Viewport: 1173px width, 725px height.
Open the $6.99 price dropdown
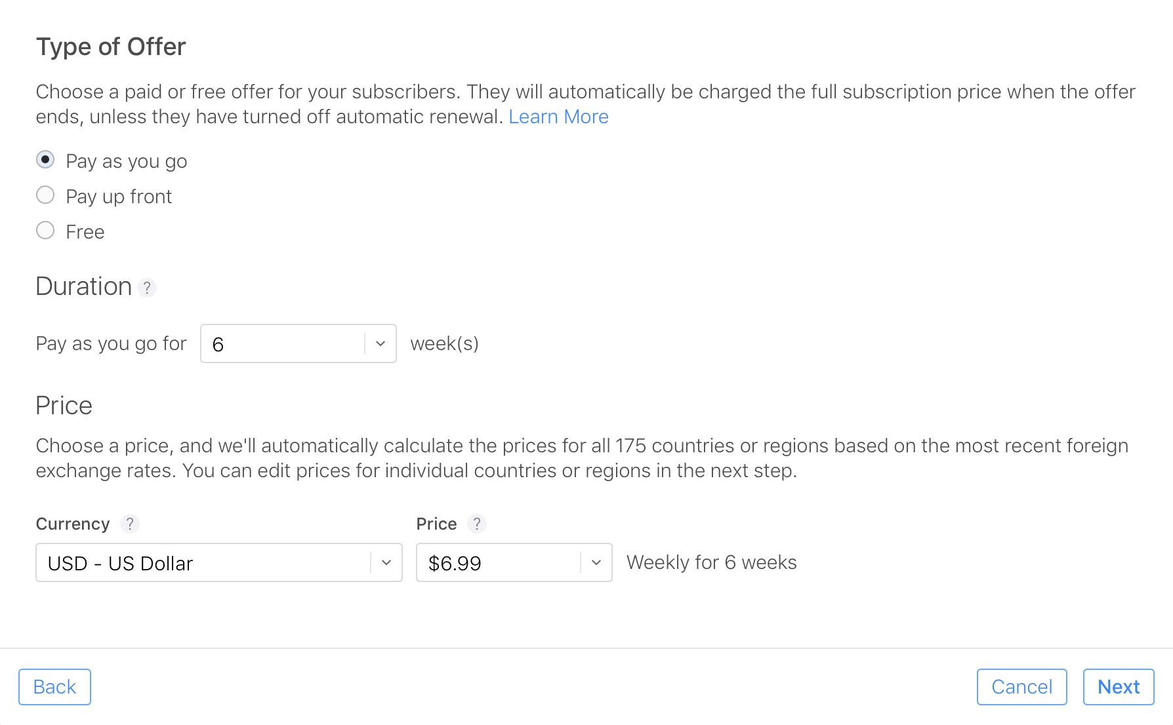point(514,562)
